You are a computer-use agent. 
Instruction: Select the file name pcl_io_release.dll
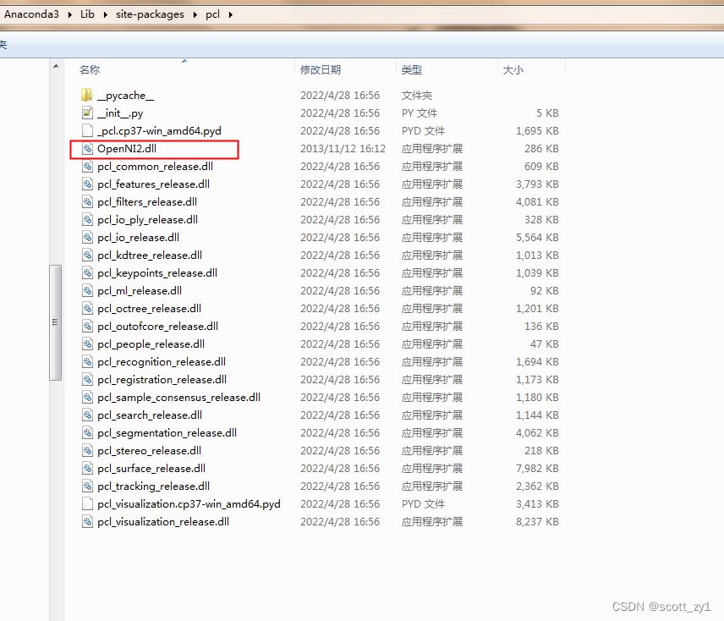[x=138, y=238]
